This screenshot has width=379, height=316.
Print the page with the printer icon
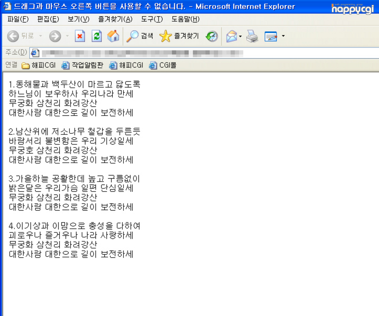pyautogui.click(x=252, y=36)
